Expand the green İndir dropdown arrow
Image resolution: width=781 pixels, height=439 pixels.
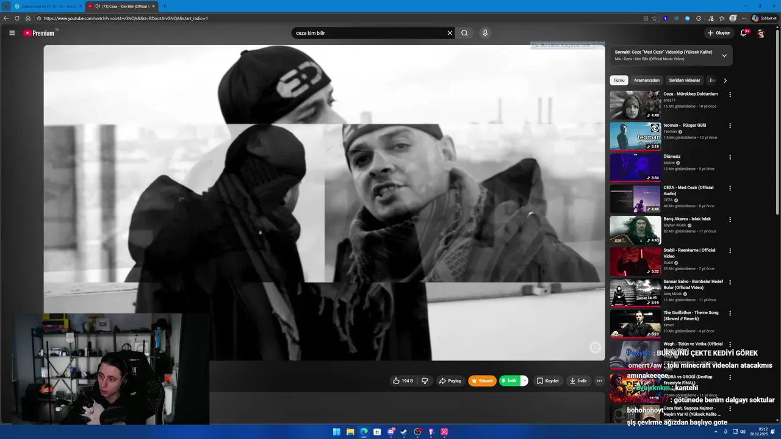(524, 380)
